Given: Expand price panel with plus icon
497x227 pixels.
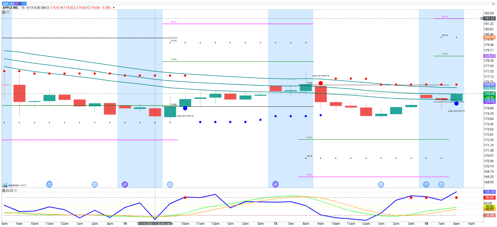Looking at the screenshot, I should coord(8,12).
